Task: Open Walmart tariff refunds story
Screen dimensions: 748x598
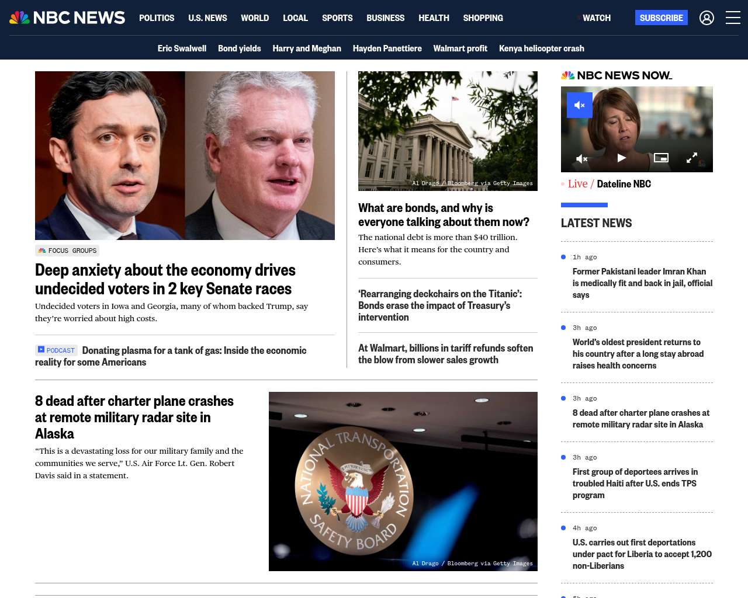Action: (x=445, y=354)
